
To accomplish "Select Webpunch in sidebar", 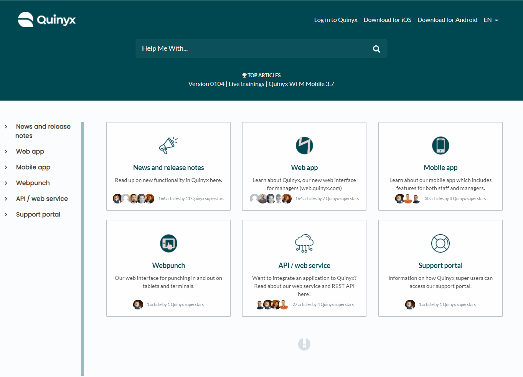I will (x=33, y=183).
